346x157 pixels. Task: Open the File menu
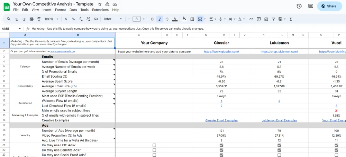pyautogui.click(x=16, y=10)
